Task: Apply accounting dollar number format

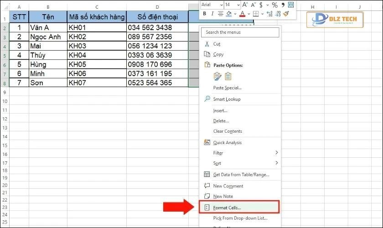Action: click(261, 5)
